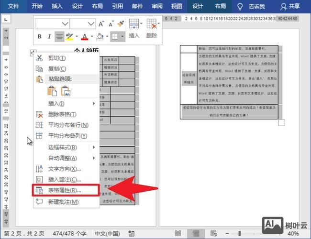Choose 文字方向(X)... menu item
Image resolution: width=311 pixels, height=239 pixels.
[x=67, y=169]
